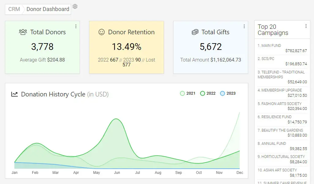Click the $27,010.50 Membership Upgrade amount

click(297, 96)
